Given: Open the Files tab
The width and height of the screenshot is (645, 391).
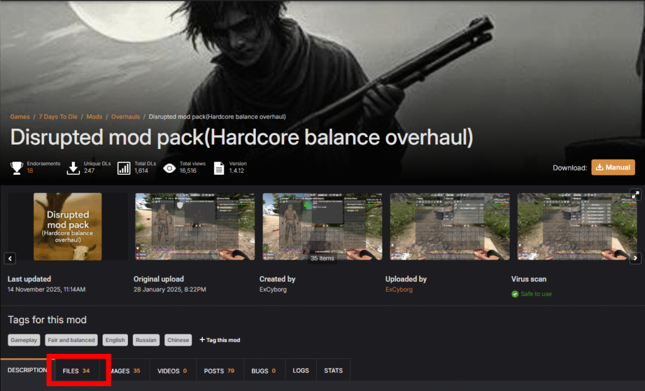Looking at the screenshot, I should click(76, 371).
